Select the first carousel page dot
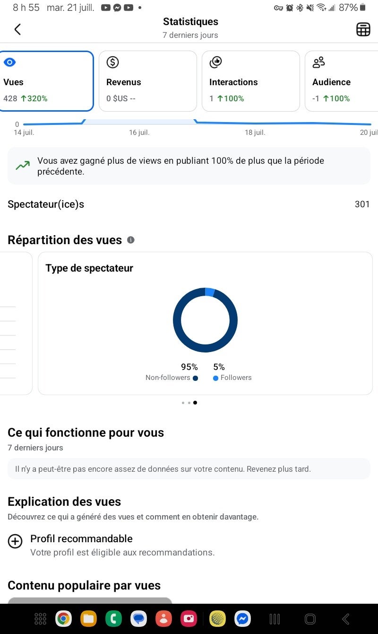The height and width of the screenshot is (634, 378). coord(183,403)
